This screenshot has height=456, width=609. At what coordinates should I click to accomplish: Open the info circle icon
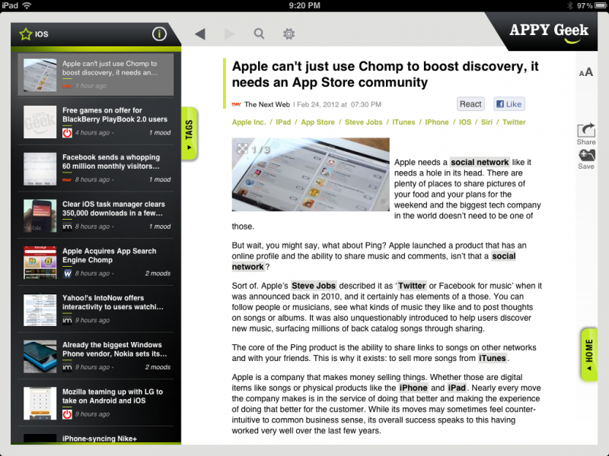[x=159, y=34]
